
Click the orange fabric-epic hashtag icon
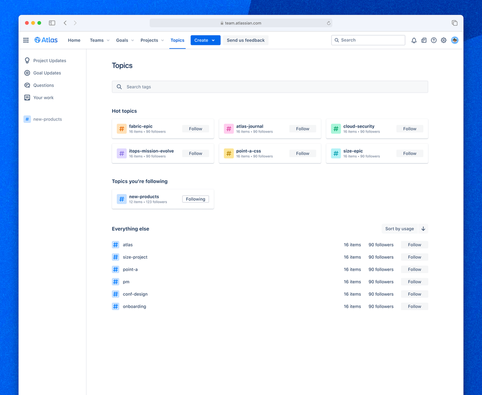coord(122,129)
